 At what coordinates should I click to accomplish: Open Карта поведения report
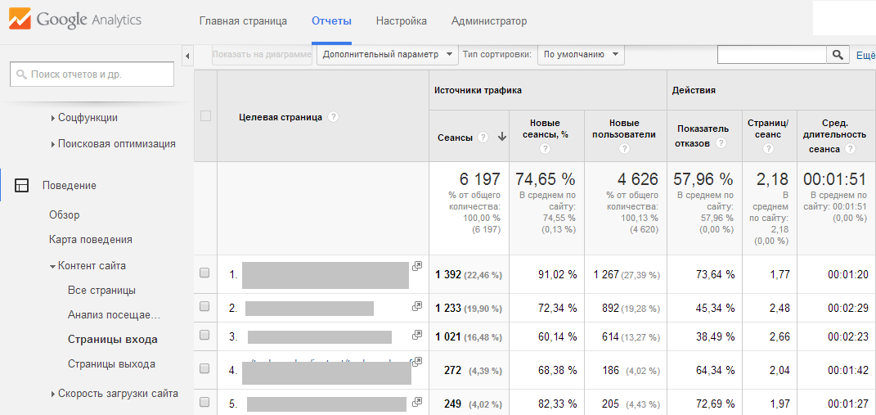pos(91,239)
